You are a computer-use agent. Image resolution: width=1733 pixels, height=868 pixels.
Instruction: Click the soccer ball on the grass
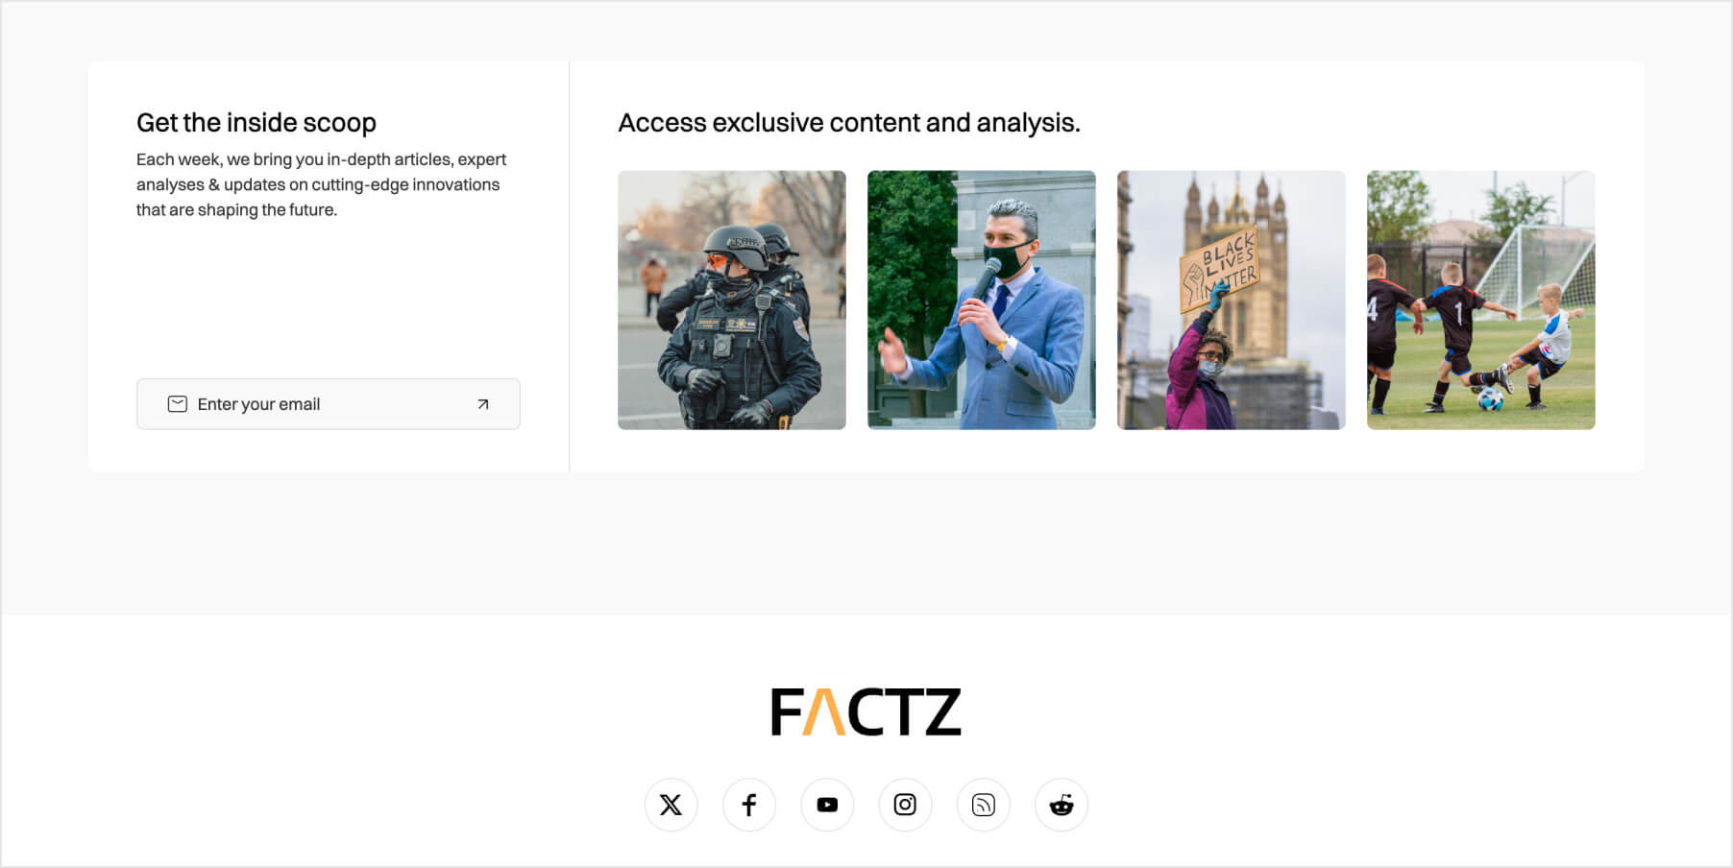coord(1490,398)
